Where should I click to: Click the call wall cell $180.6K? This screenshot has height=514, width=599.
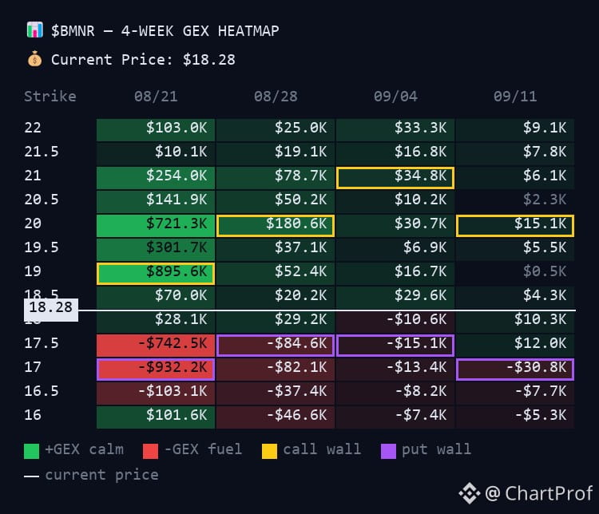coord(276,226)
